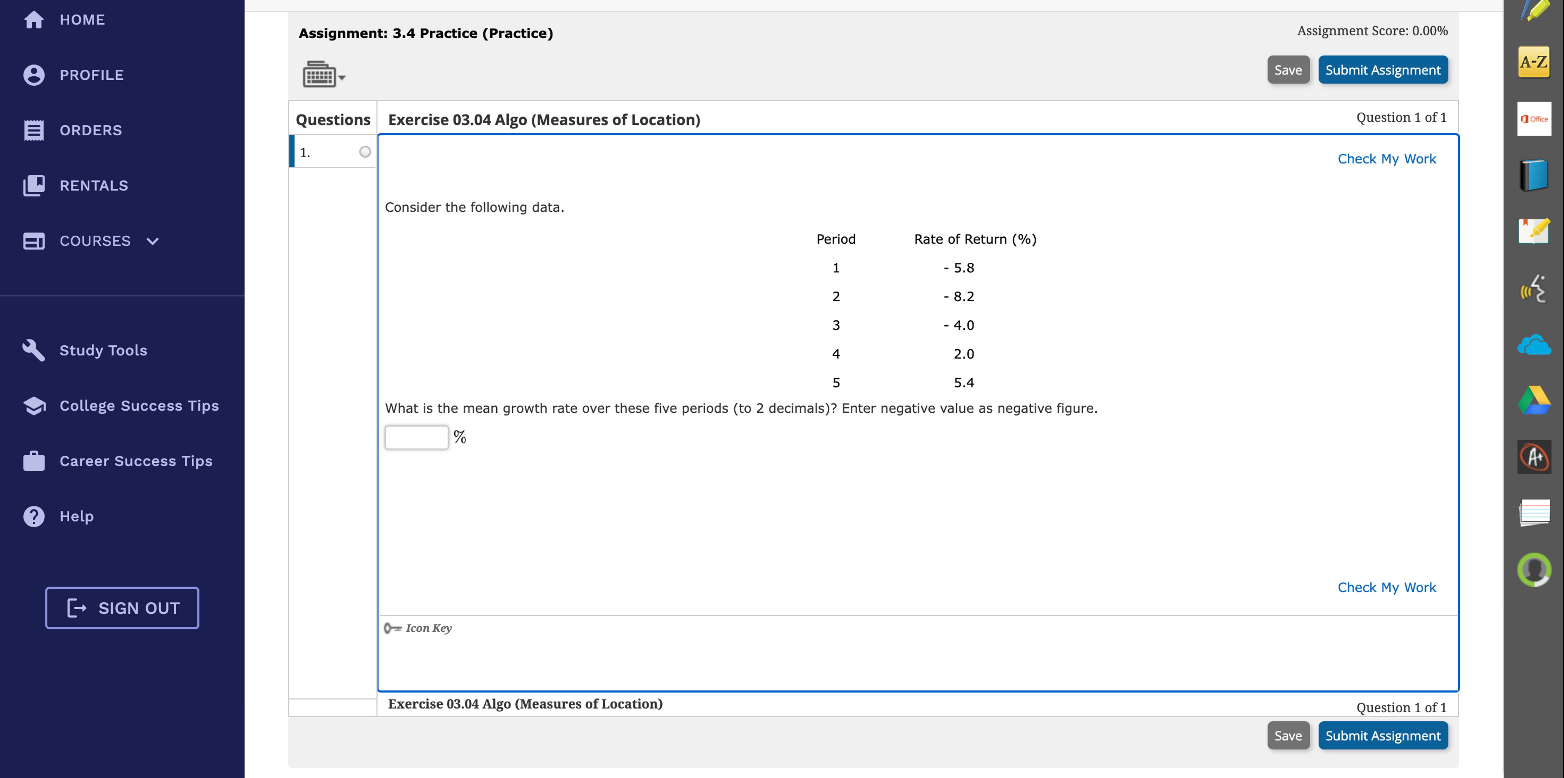The width and height of the screenshot is (1564, 778).
Task: Open the blue eBook reader icon
Action: coord(1534,175)
